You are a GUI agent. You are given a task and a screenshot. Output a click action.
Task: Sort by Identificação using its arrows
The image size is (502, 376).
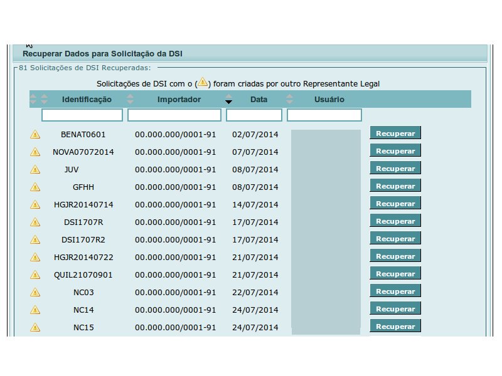[x=44, y=99]
